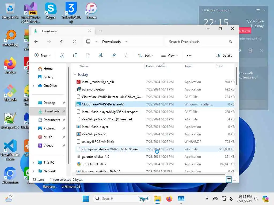Image resolution: width=274 pixels, height=205 pixels.
Task: Switch to details list view icon in status bar
Action: [229, 180]
